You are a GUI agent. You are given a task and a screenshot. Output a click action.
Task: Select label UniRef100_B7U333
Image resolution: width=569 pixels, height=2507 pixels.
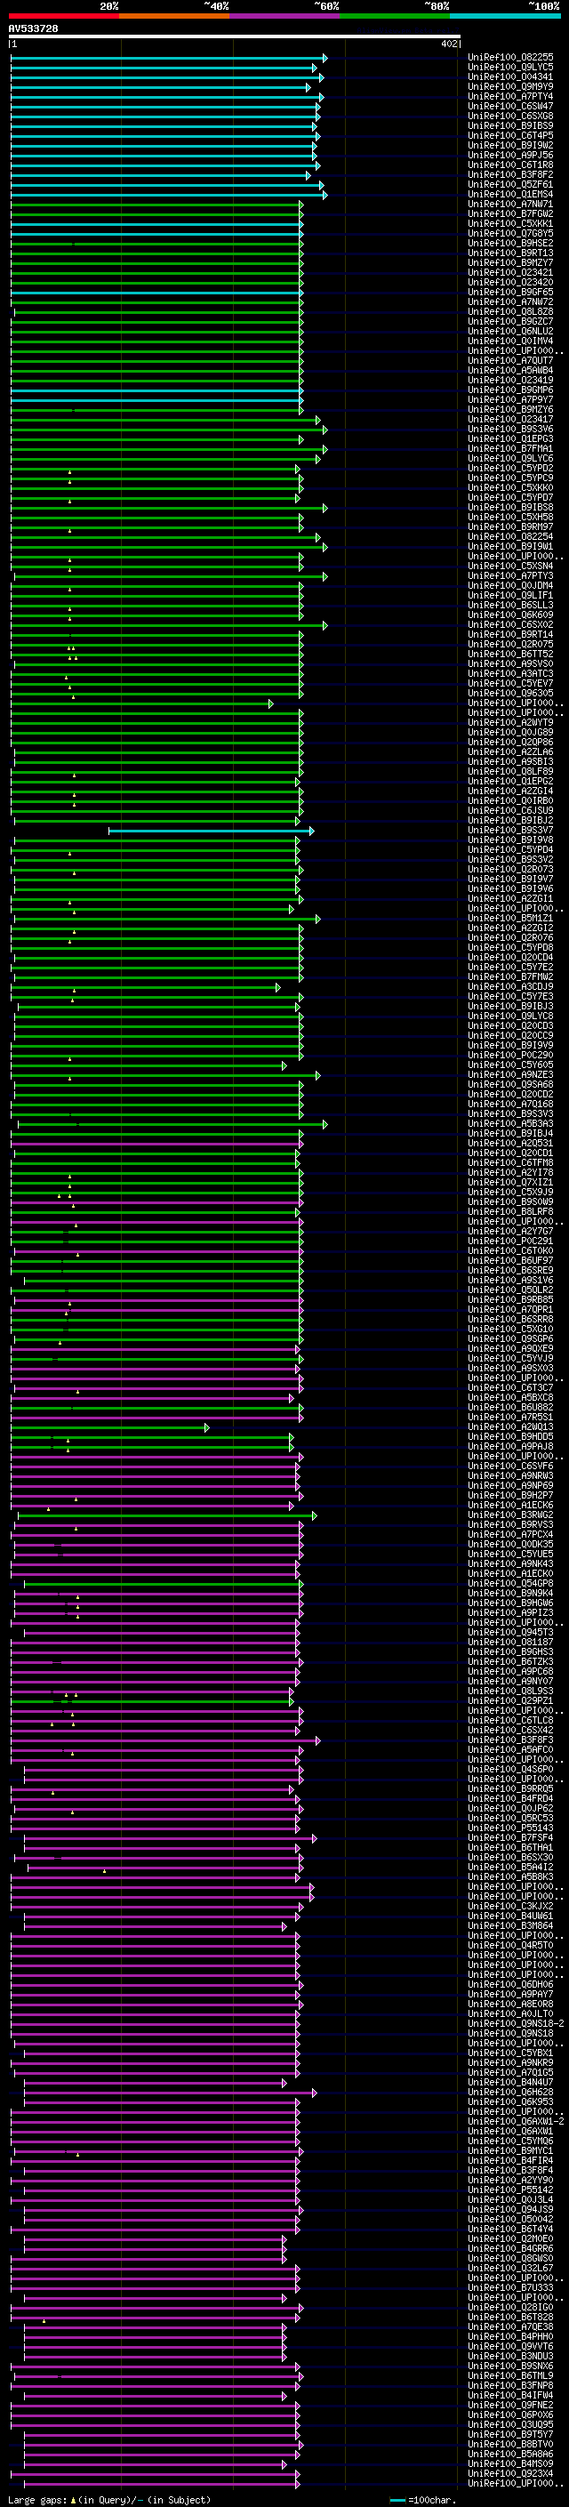click(x=510, y=2287)
